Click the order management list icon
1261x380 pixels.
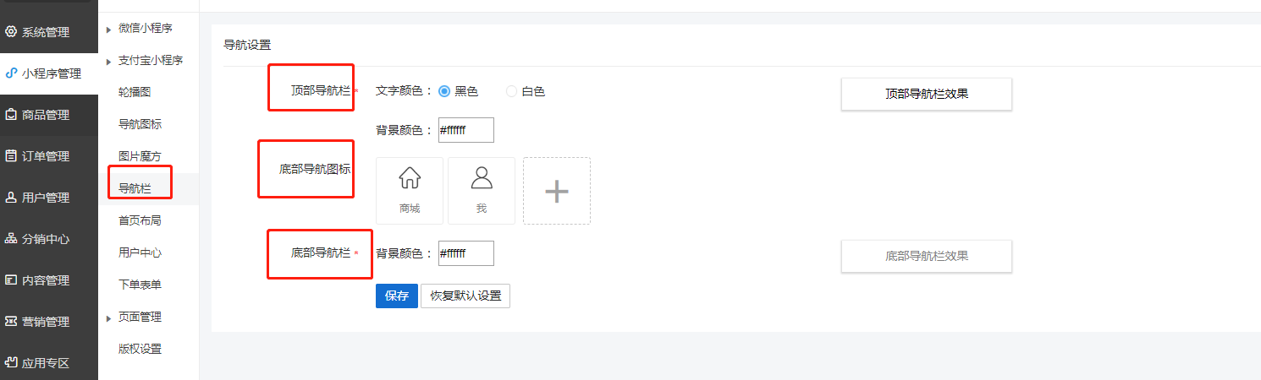[x=11, y=156]
